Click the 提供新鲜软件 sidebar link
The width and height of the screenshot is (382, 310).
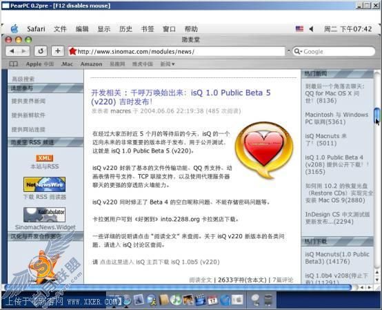pyautogui.click(x=28, y=115)
